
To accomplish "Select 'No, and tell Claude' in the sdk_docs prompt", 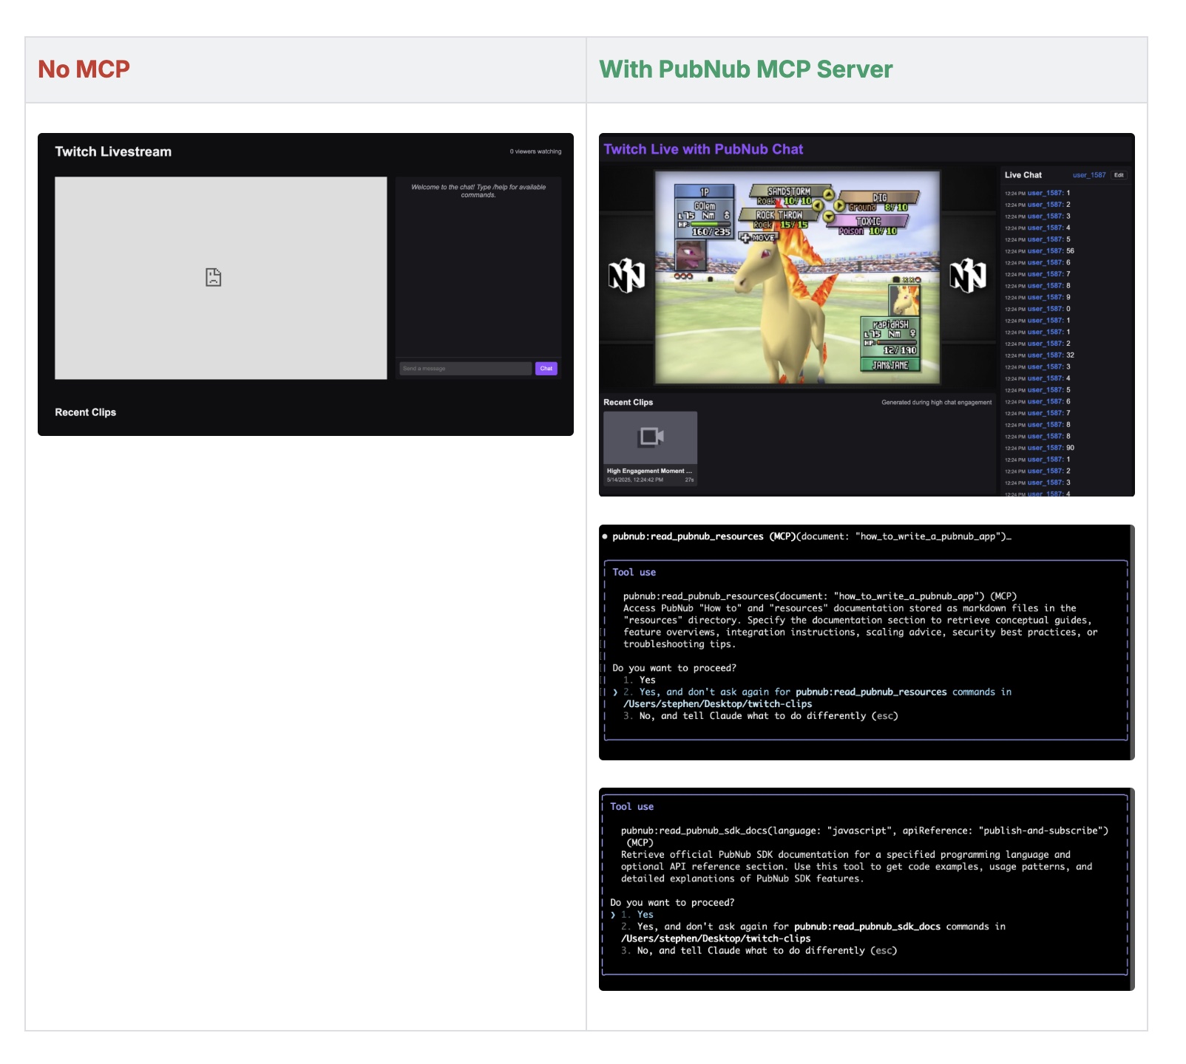I will point(766,951).
